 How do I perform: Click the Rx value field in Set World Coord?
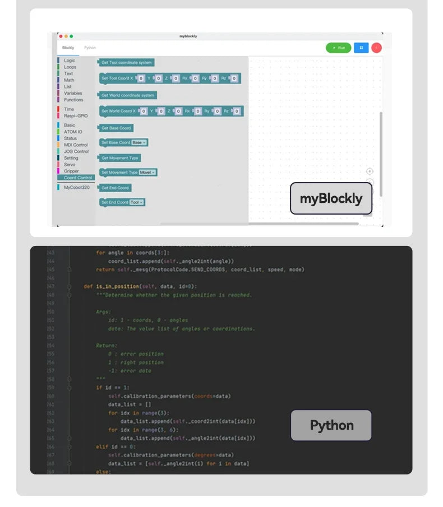pos(198,111)
